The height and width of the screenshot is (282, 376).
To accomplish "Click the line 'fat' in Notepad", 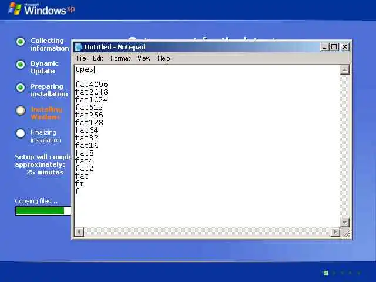I will (82, 176).
